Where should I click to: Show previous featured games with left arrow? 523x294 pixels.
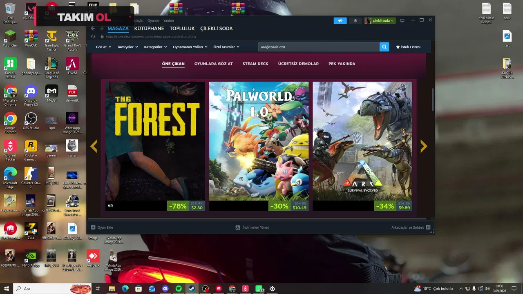point(94,146)
